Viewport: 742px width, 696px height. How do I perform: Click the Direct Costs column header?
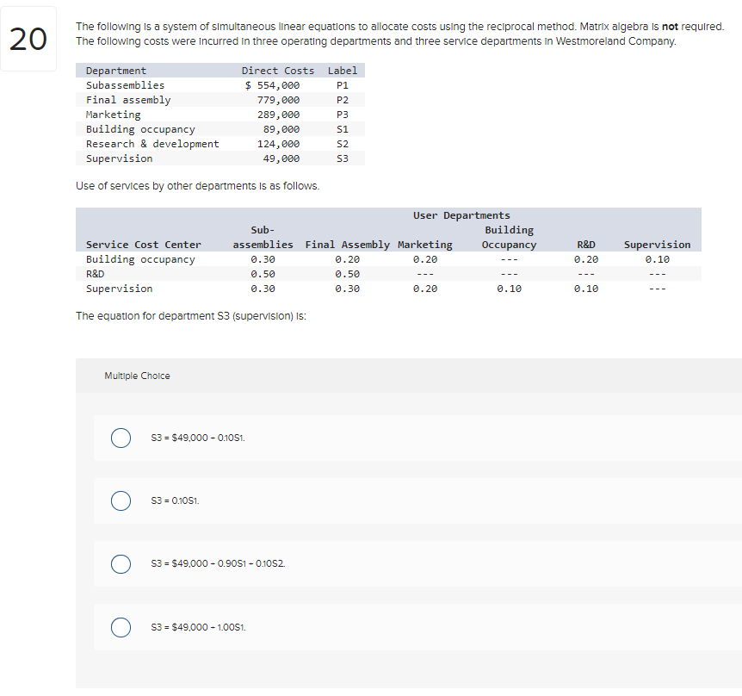coord(278,71)
